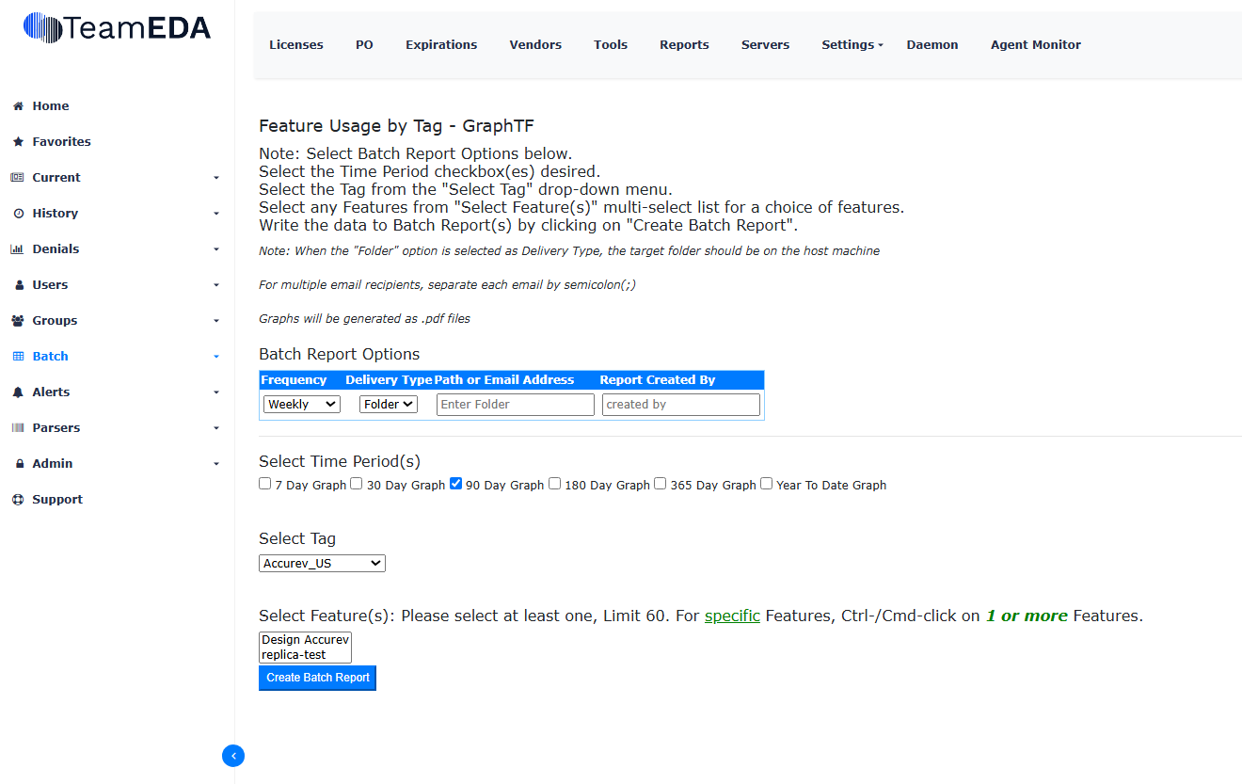Screen dimensions: 1242x784
Task: Select replica-test in features list
Action: 305,654
